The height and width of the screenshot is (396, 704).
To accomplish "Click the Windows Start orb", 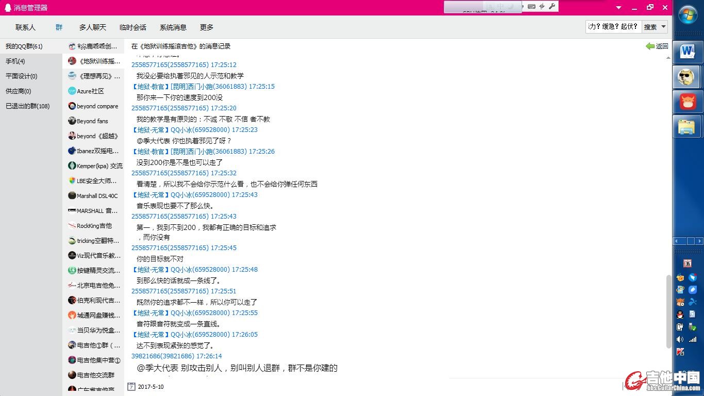I will pyautogui.click(x=688, y=15).
